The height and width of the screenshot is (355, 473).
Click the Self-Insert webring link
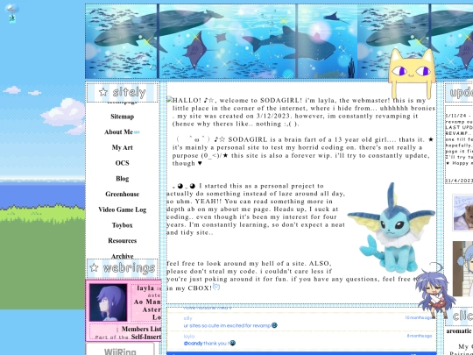[146, 337]
